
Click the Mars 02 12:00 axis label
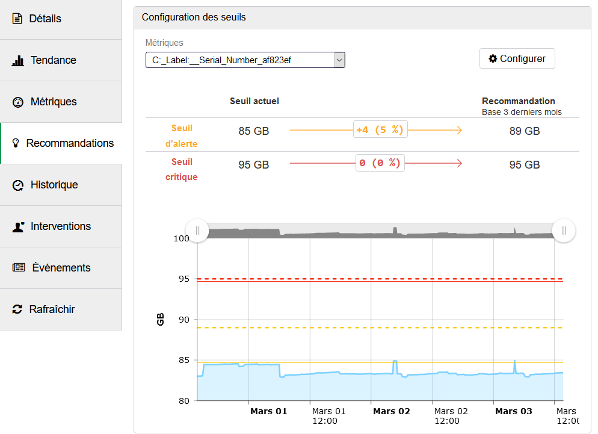(451, 416)
